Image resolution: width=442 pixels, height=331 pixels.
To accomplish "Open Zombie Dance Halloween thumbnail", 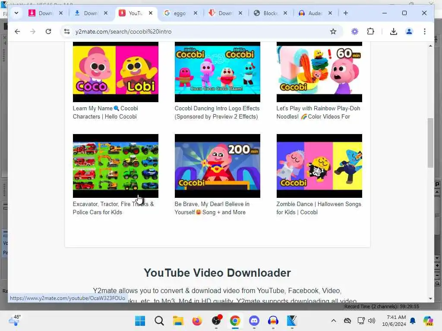I will [x=319, y=166].
